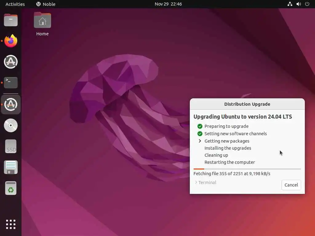Image resolution: width=315 pixels, height=236 pixels.
Task: Click the Home label under the desktop folder
Action: (x=42, y=34)
